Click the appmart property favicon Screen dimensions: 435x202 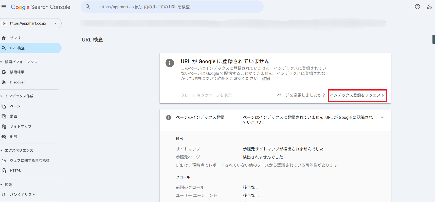click(x=4, y=23)
